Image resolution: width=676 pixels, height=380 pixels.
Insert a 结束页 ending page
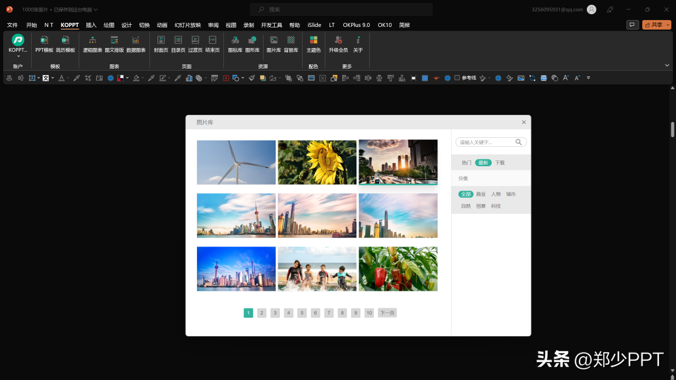coord(212,44)
